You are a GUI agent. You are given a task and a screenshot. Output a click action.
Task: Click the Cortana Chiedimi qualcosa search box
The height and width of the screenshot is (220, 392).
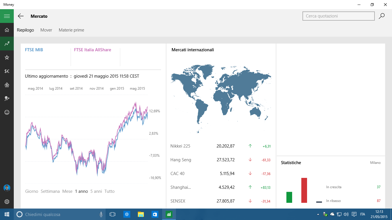(x=60, y=214)
